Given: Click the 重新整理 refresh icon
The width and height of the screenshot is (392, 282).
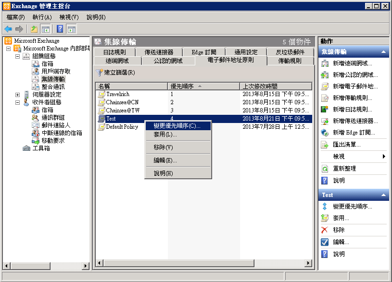Looking at the screenshot, I should click(325, 169).
